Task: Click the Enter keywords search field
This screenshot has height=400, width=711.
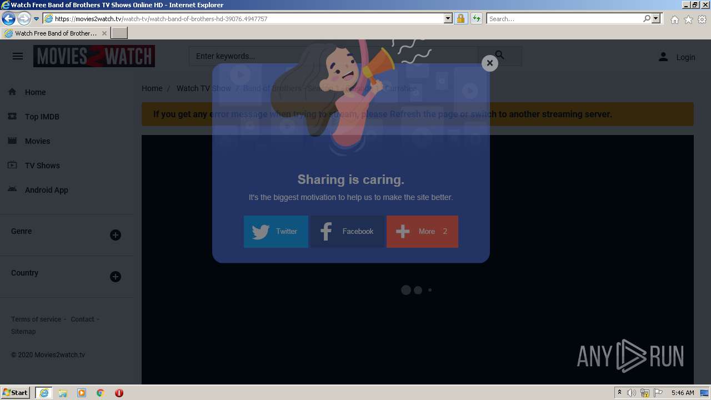Action: click(333, 56)
